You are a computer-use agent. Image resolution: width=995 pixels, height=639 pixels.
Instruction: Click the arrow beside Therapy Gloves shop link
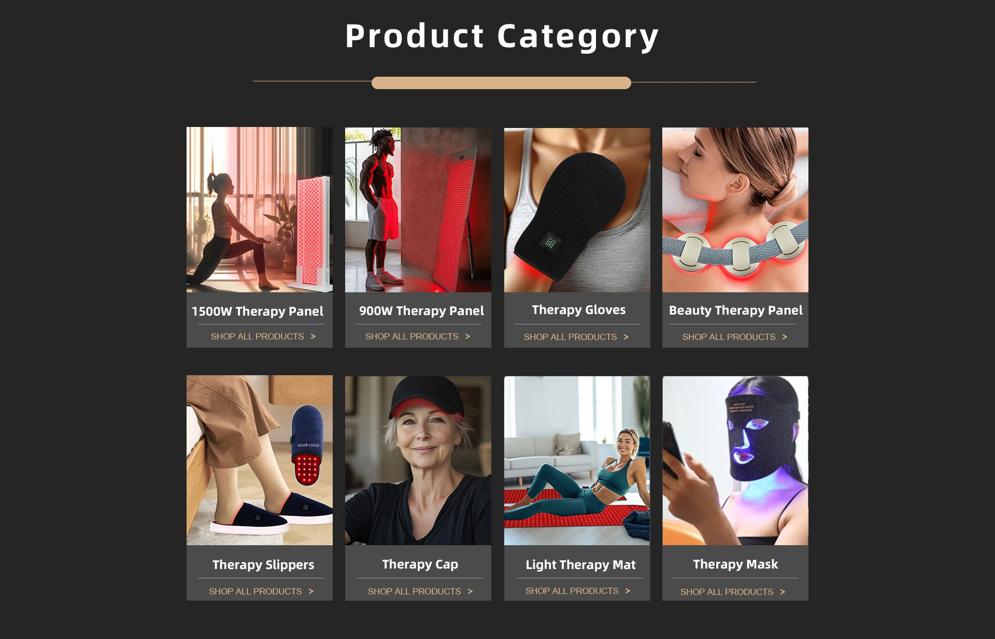(x=626, y=337)
